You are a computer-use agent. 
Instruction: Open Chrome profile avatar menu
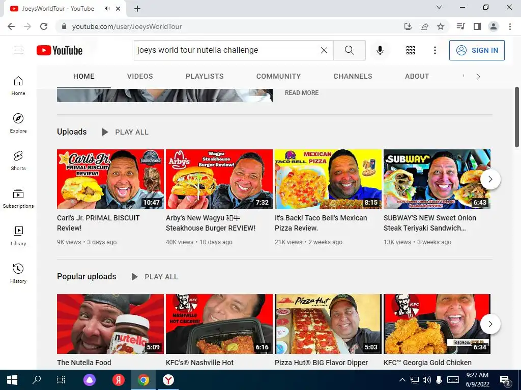(494, 26)
